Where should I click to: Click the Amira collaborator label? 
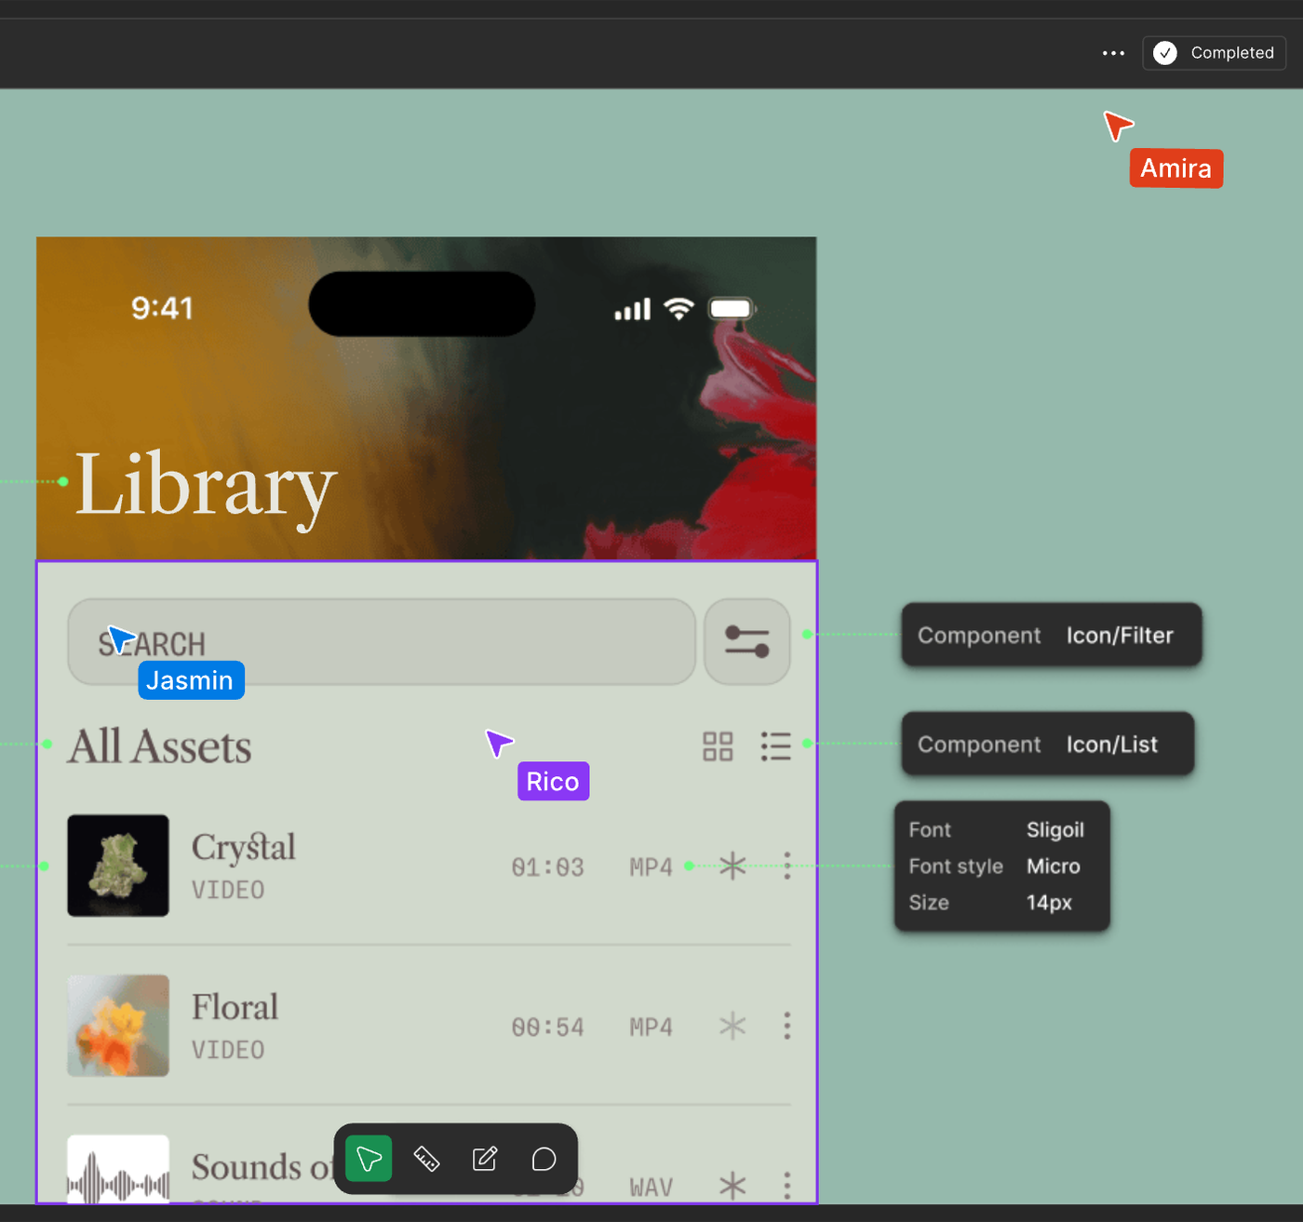pos(1176,168)
